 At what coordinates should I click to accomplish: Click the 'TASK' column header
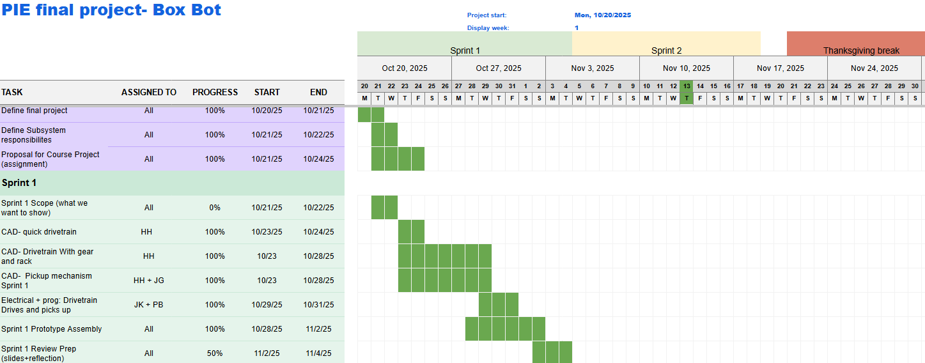click(x=12, y=92)
